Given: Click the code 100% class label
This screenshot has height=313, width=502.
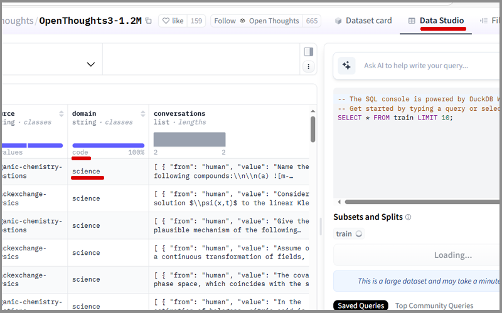Looking at the screenshot, I should point(108,152).
